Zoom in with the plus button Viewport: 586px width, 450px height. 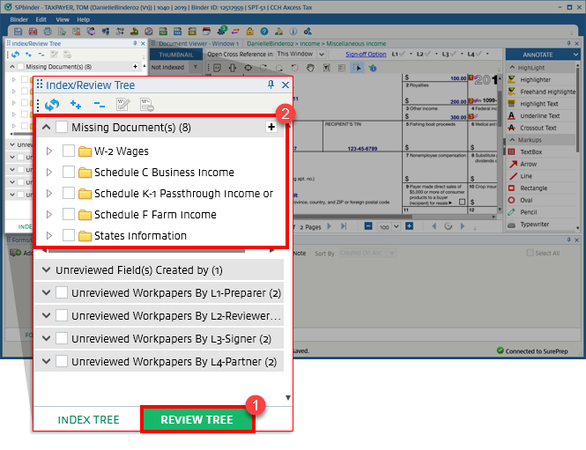coord(409,226)
